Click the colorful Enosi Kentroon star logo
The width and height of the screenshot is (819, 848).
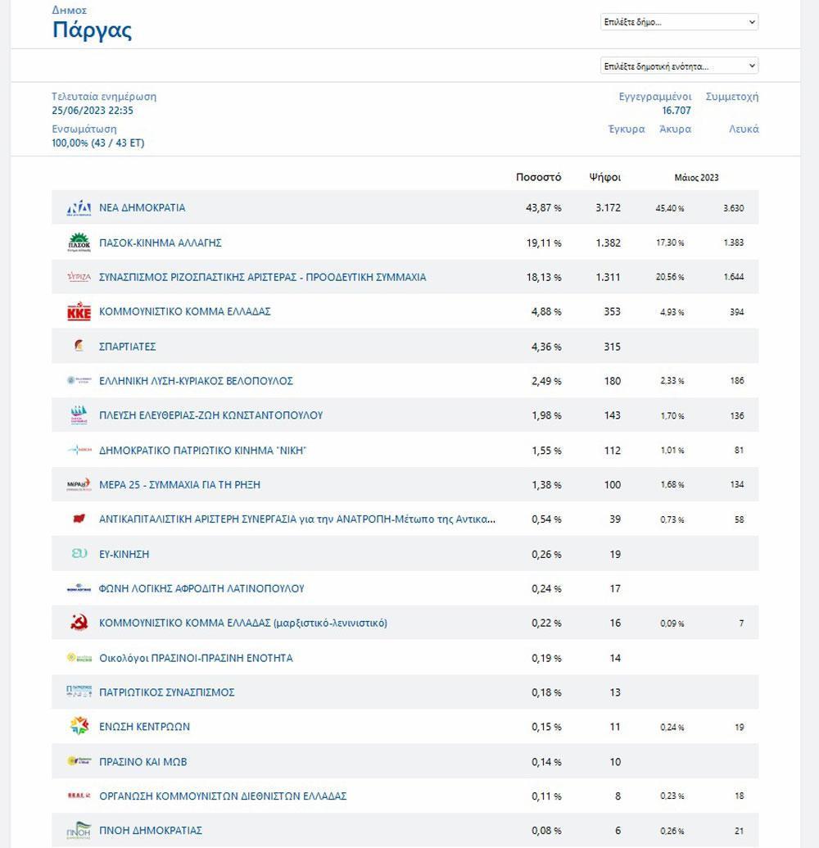click(79, 726)
